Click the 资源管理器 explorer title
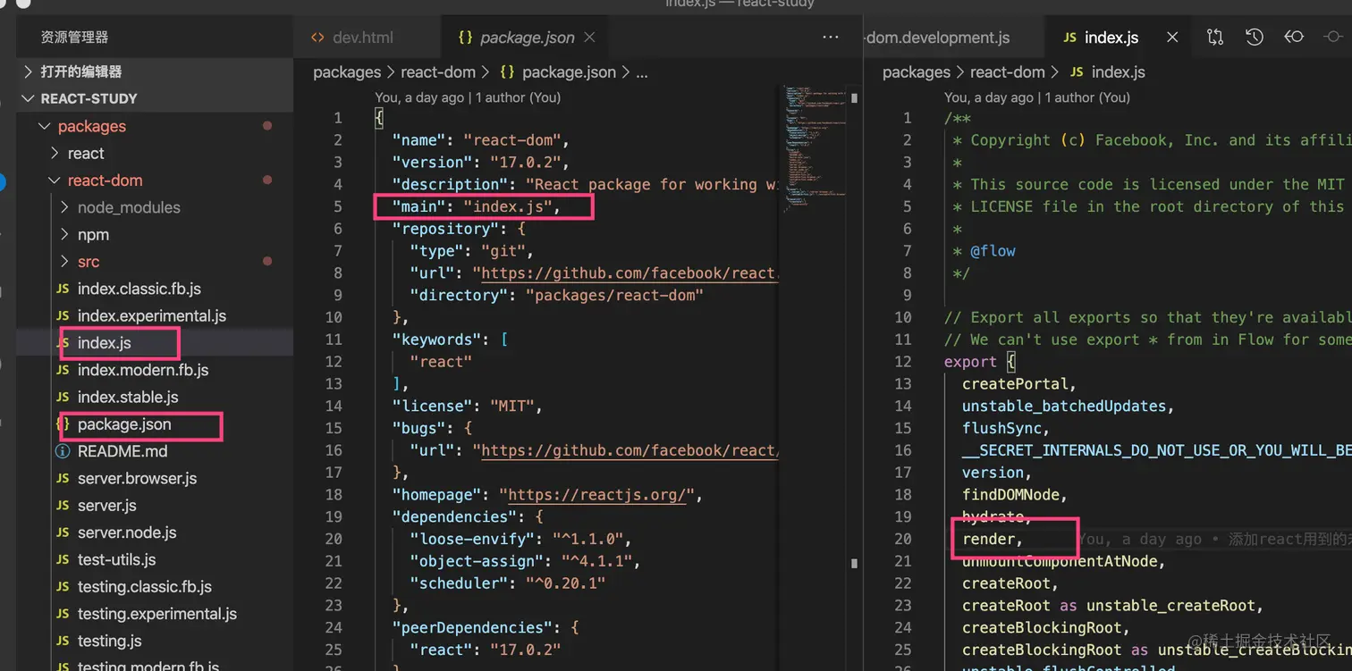This screenshot has height=671, width=1352. click(x=74, y=38)
